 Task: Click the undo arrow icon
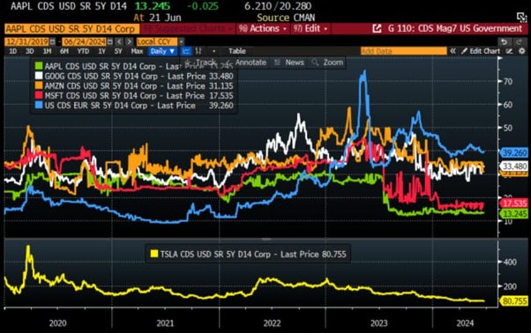tap(504, 41)
